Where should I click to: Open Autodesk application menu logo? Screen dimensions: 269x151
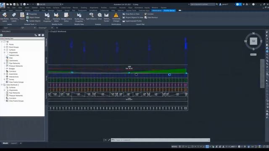3,5
